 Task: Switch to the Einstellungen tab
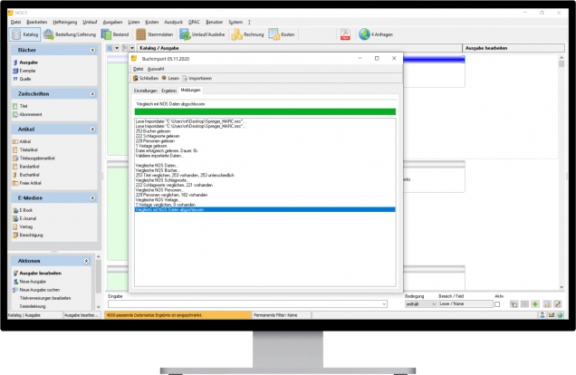(x=145, y=90)
